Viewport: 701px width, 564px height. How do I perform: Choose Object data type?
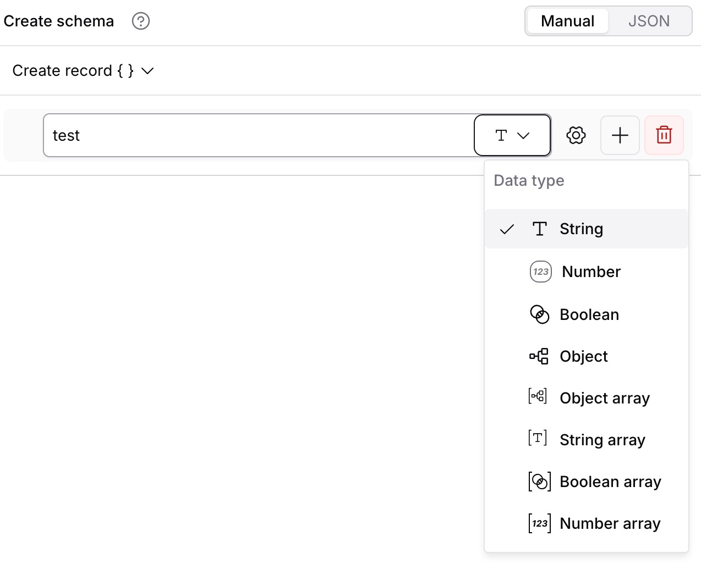(587, 356)
